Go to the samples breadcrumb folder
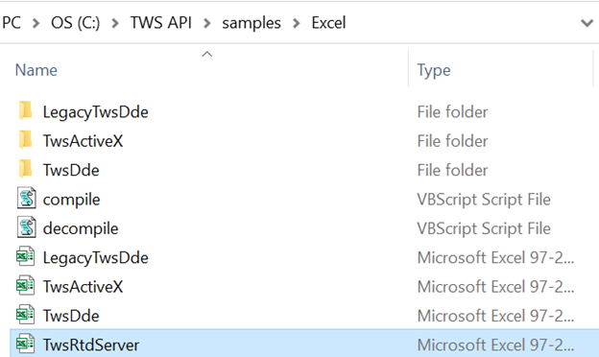 [252, 23]
